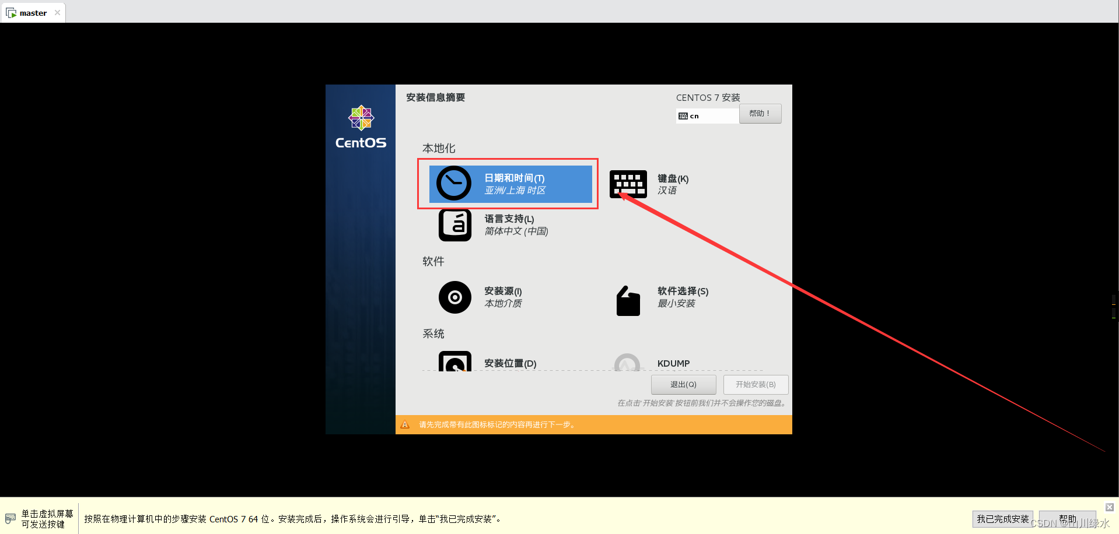This screenshot has width=1119, height=534.
Task: Click the 开始安装(B) button
Action: [756, 384]
